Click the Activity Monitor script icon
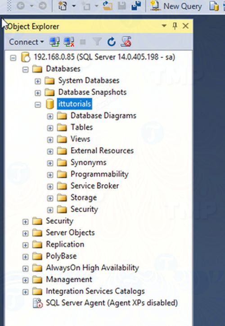The height and width of the screenshot is (326, 225). point(126,41)
